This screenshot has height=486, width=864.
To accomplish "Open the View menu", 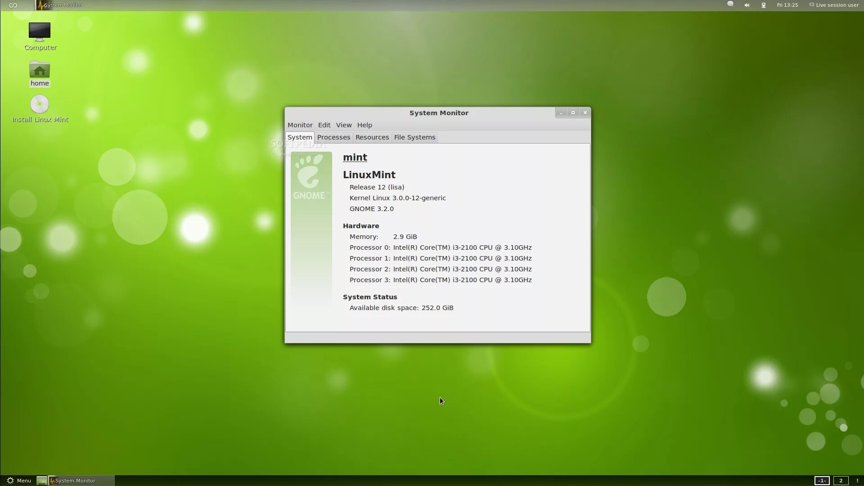I will click(343, 125).
